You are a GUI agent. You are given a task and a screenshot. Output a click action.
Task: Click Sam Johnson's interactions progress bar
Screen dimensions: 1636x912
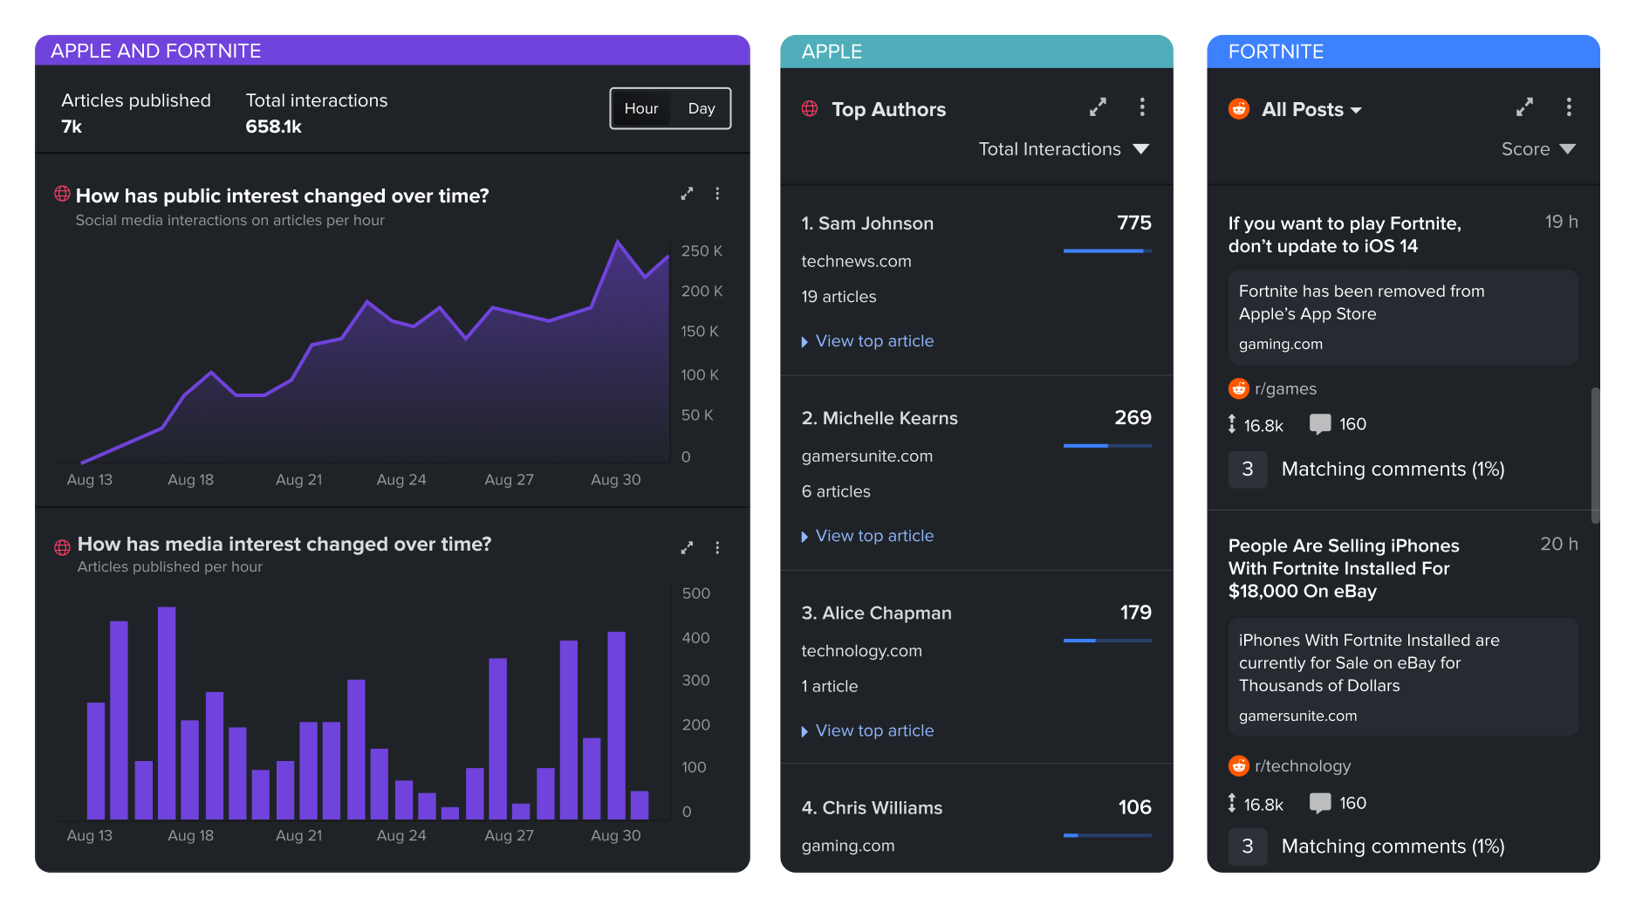pyautogui.click(x=1107, y=251)
